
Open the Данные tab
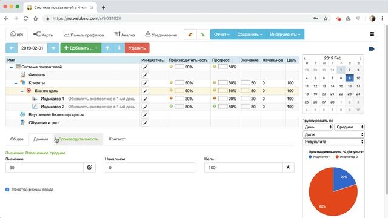tap(41, 139)
